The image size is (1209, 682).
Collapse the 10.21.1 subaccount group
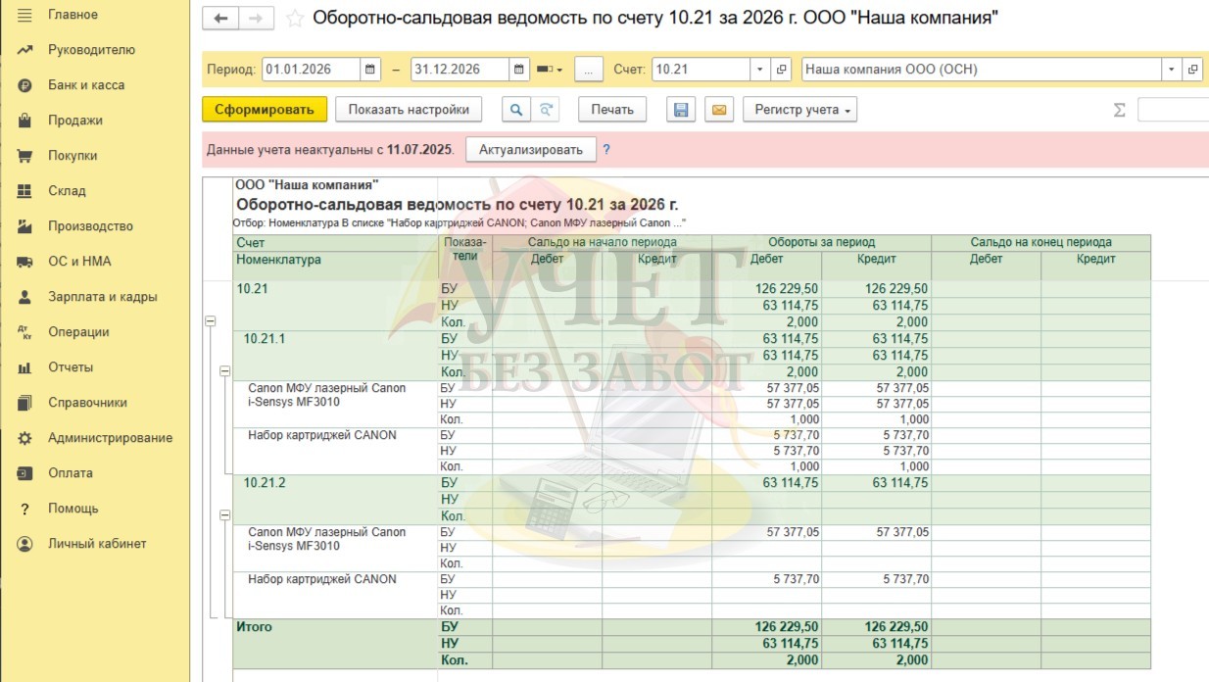225,371
